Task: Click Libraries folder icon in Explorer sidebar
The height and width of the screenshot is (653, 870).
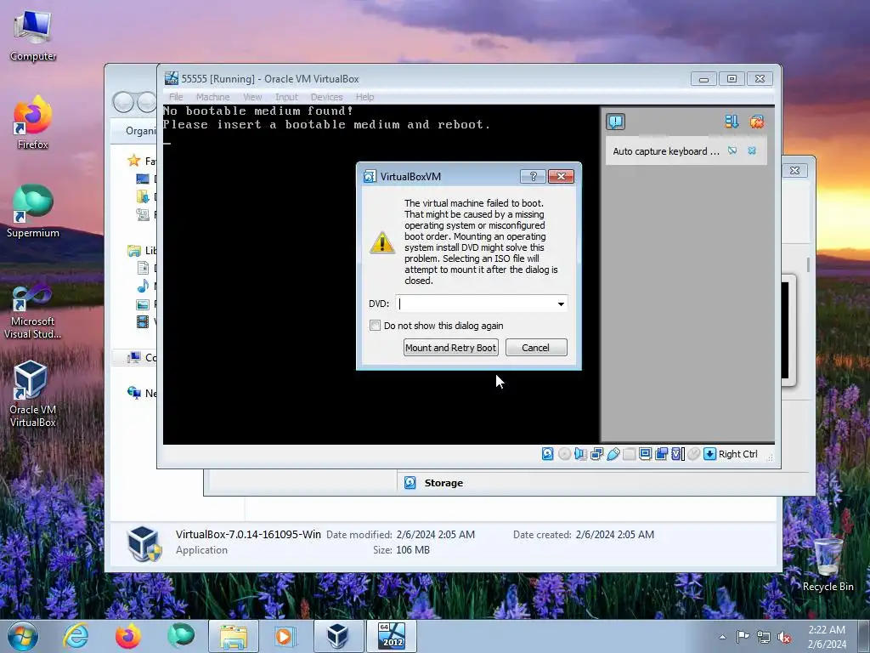Action: [133, 251]
